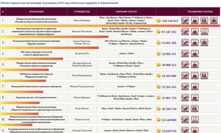Image resolution: width=221 pixels, height=133 pixels.
Task: Click the name Михаил Рукавишников
Action: [82, 87]
